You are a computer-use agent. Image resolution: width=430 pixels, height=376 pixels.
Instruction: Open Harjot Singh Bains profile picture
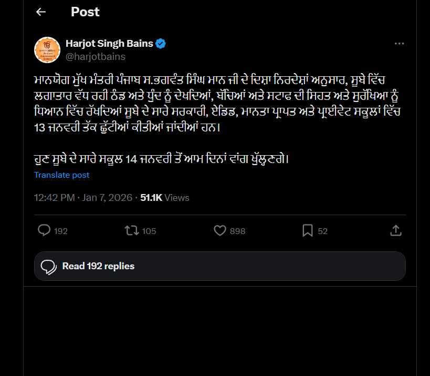click(47, 50)
